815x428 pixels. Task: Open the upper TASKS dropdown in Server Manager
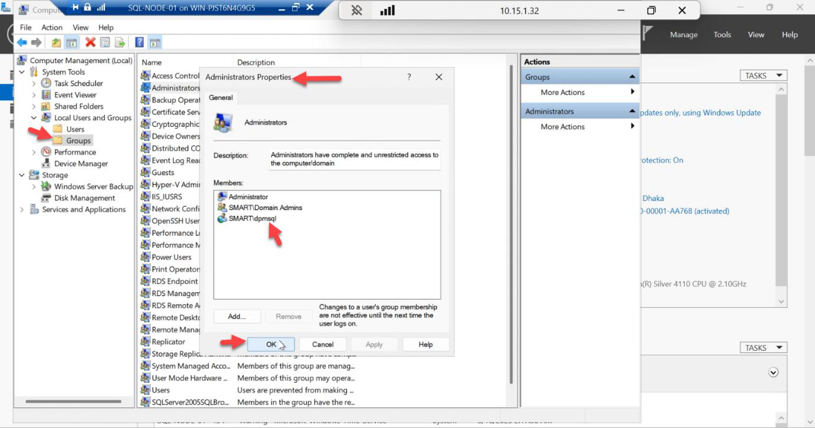pos(764,75)
